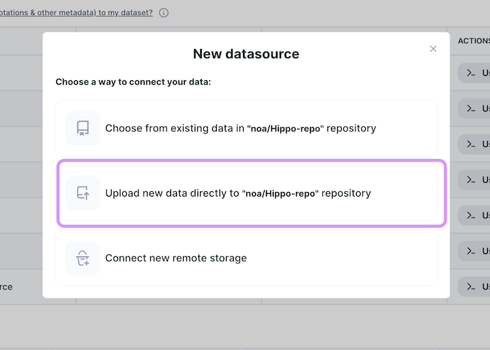This screenshot has width=490, height=350.
Task: Click the "New datasource" dialog title
Action: pos(246,54)
